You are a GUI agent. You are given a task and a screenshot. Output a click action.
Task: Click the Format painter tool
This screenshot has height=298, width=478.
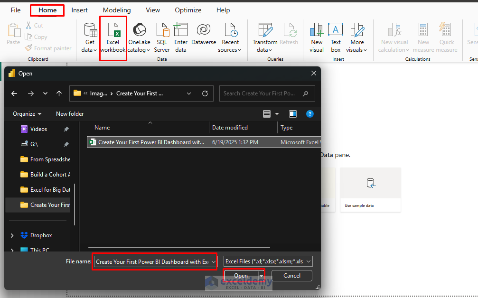point(48,48)
